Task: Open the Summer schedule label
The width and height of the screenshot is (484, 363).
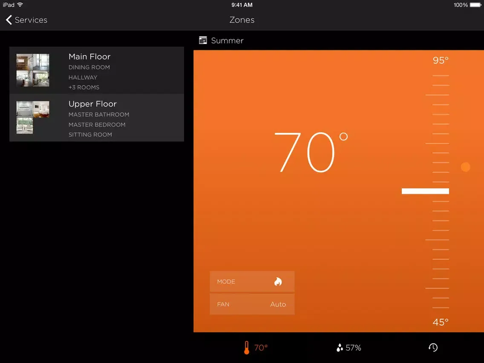Action: point(227,40)
